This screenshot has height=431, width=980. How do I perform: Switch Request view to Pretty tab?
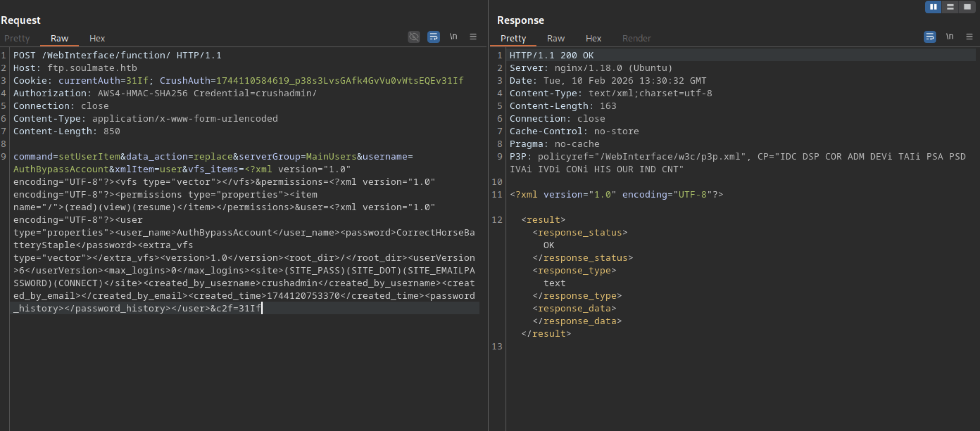coord(17,38)
